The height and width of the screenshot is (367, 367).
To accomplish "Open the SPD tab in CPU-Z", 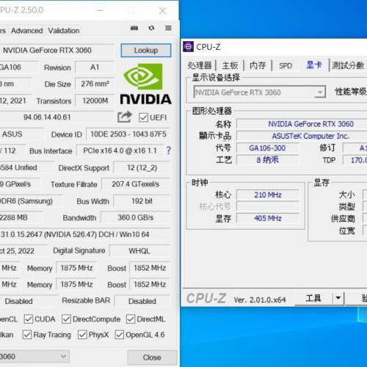I will pos(286,65).
